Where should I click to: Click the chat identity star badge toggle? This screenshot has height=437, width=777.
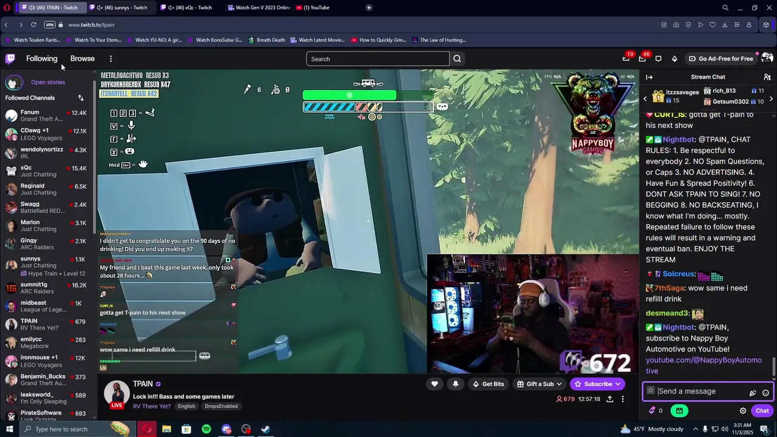coord(651,391)
